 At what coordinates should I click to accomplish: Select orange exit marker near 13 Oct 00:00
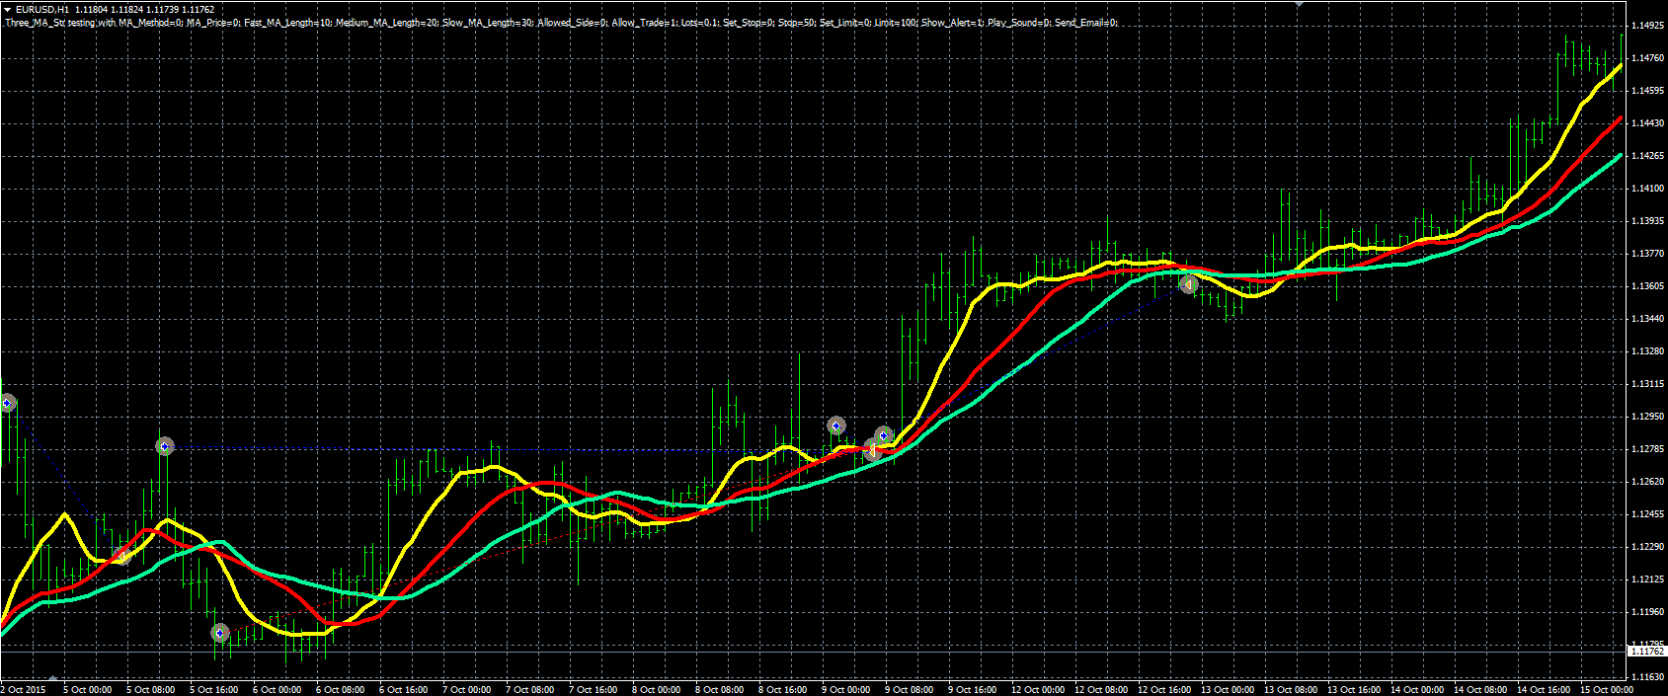pyautogui.click(x=1189, y=284)
